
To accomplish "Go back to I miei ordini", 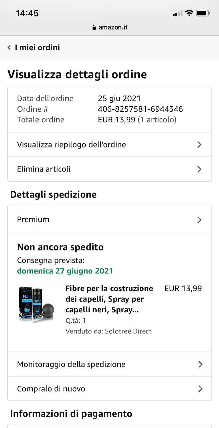I will coord(37,47).
